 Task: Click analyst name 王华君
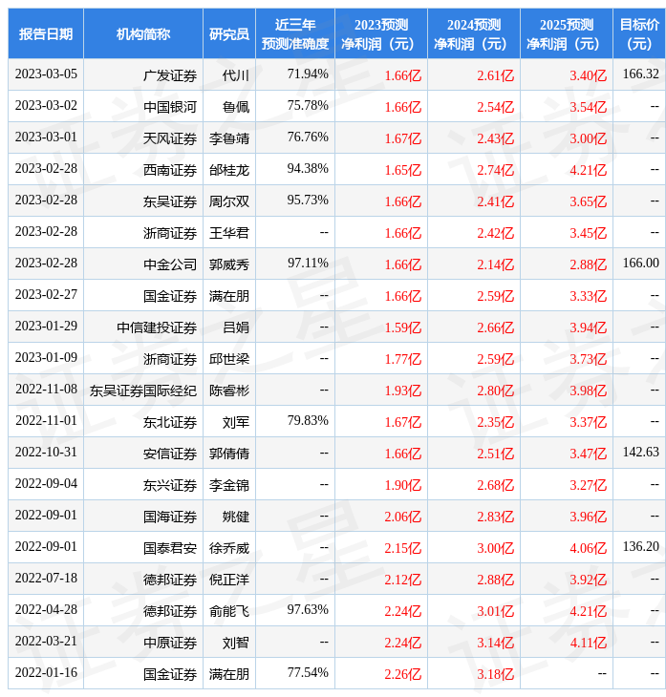click(229, 233)
